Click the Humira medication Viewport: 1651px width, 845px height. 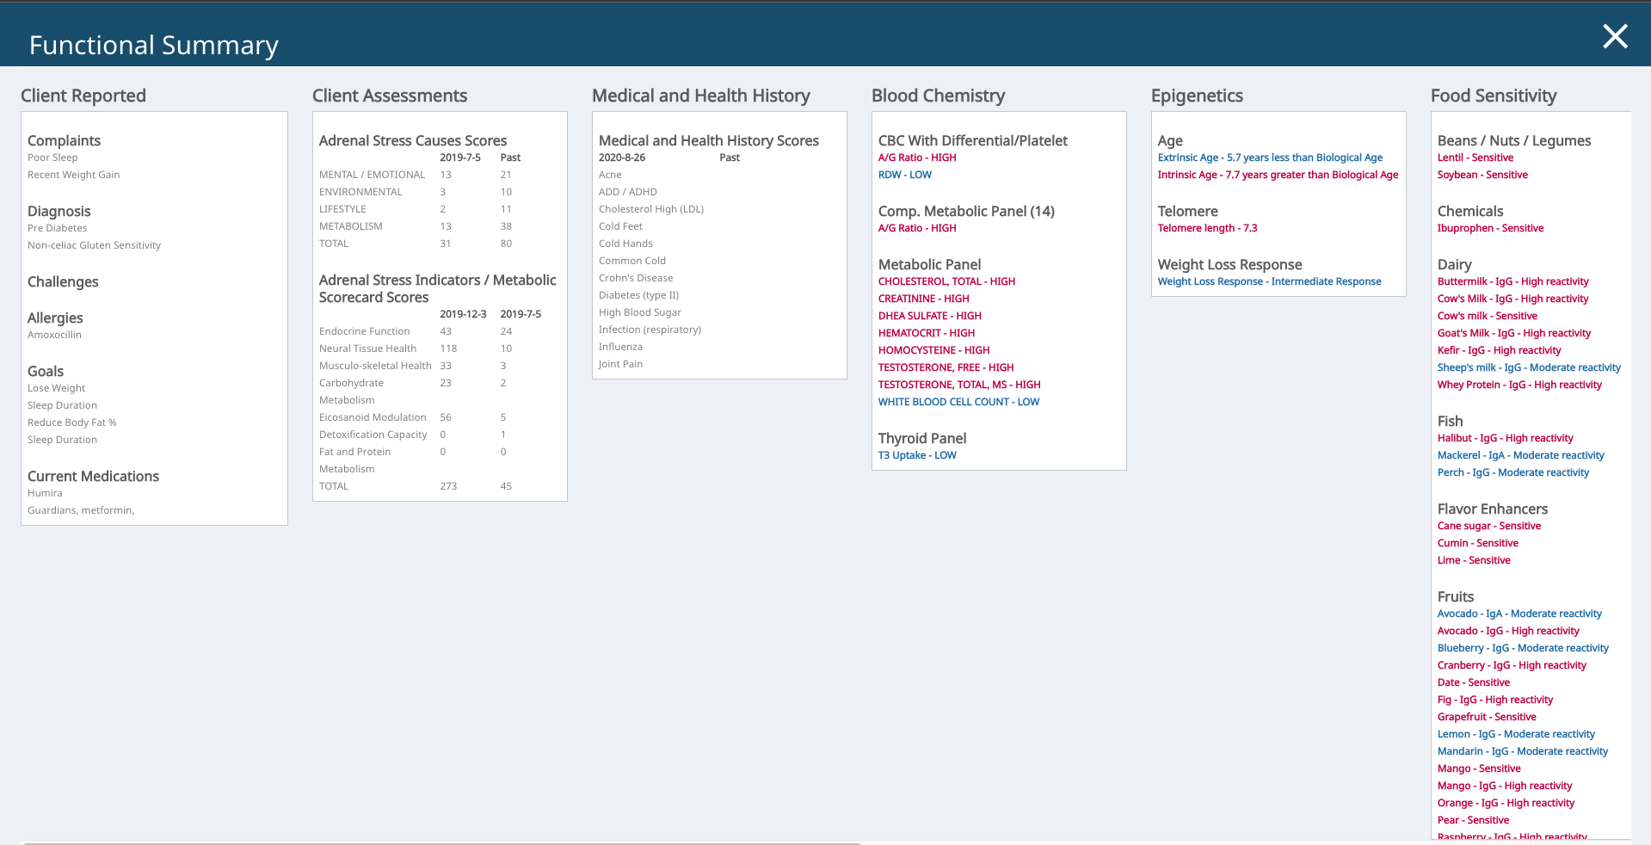(x=45, y=493)
